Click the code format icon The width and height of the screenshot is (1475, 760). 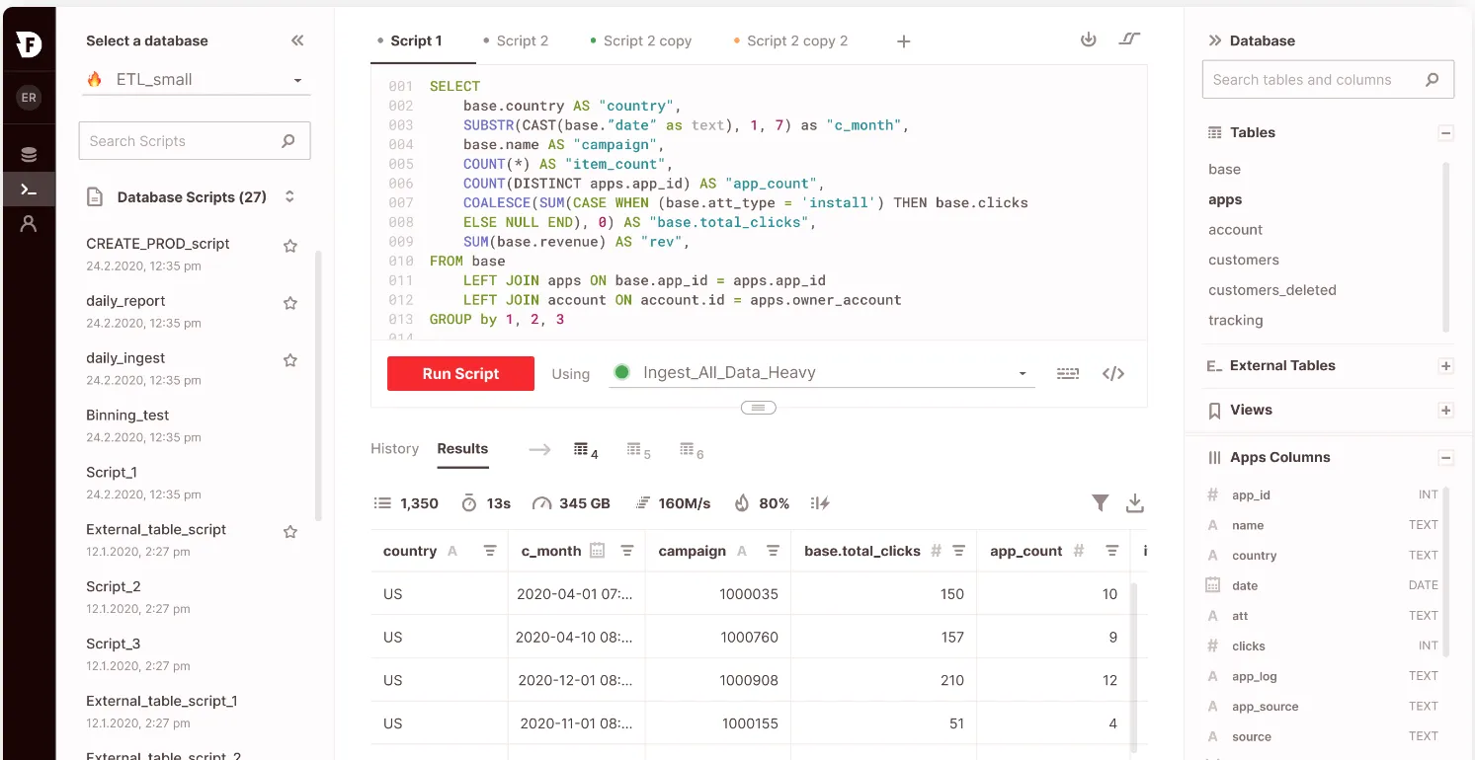(1113, 373)
